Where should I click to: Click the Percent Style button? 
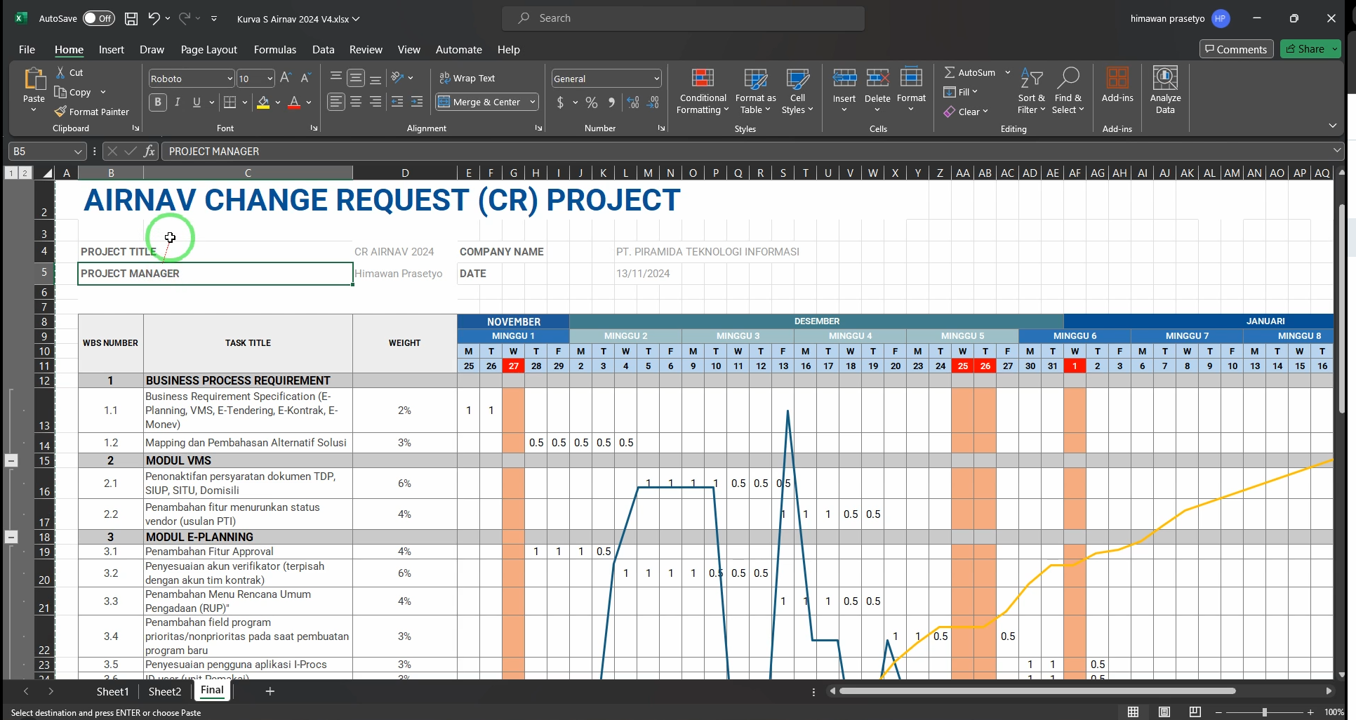click(592, 102)
